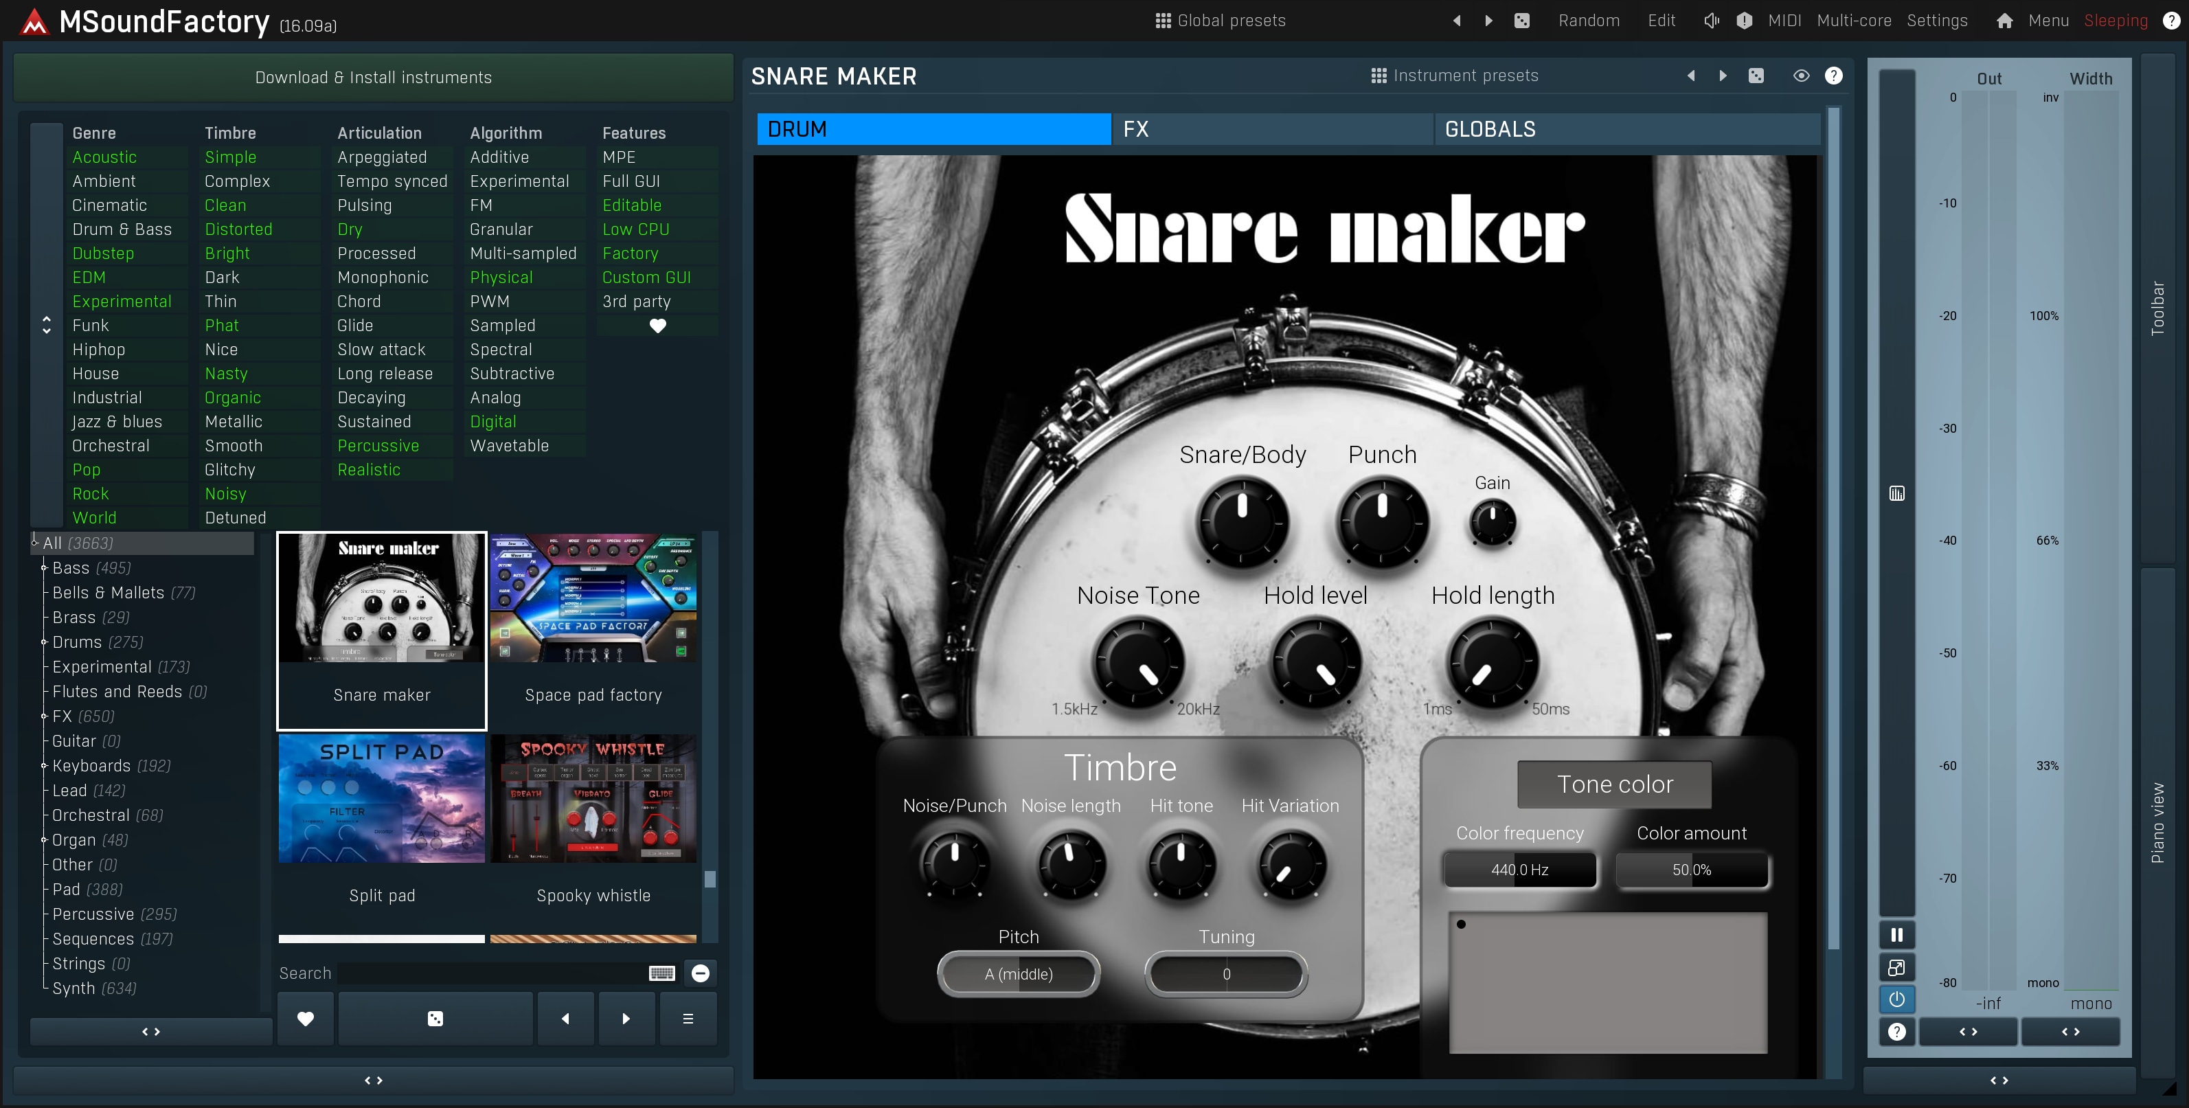The image size is (2189, 1108).
Task: Go to next global preset arrow
Action: point(1489,21)
